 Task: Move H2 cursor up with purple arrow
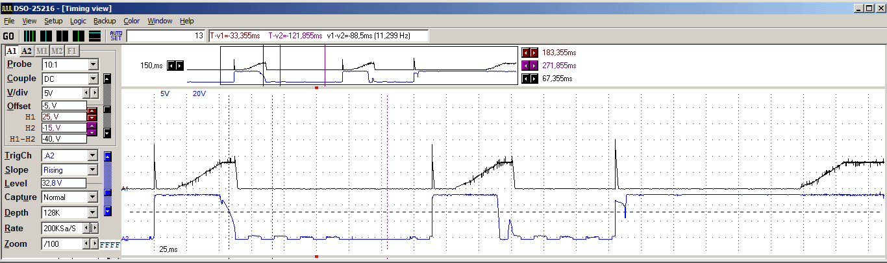tap(92, 126)
